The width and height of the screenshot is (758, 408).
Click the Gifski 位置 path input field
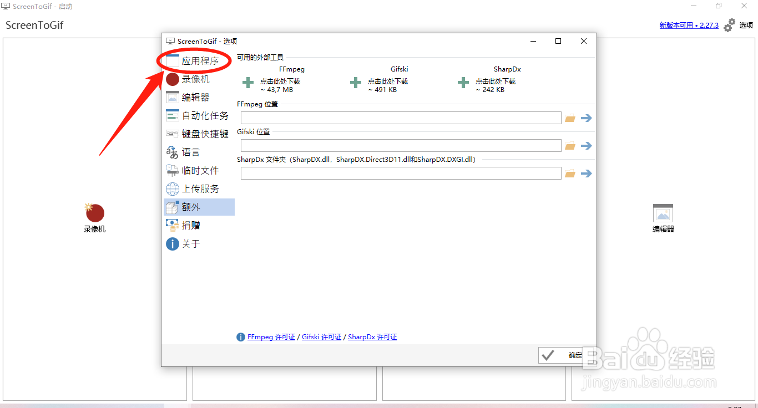[401, 145]
